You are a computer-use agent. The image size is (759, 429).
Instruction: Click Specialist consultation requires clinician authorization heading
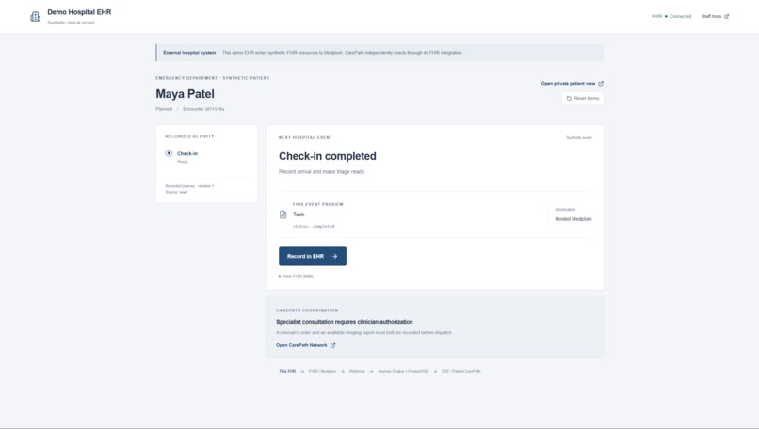tap(344, 322)
